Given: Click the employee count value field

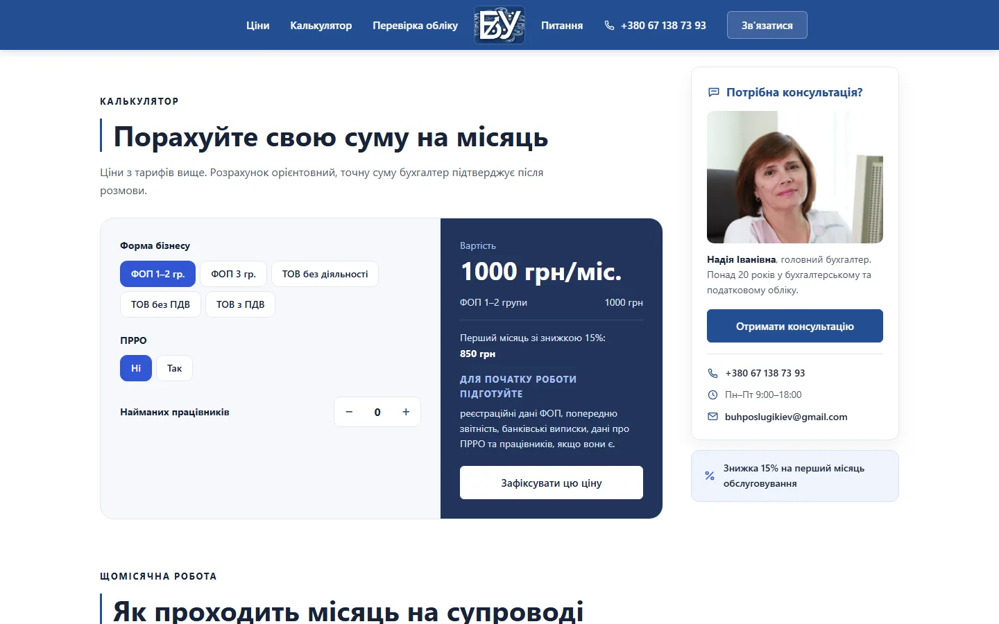Looking at the screenshot, I should tap(377, 412).
